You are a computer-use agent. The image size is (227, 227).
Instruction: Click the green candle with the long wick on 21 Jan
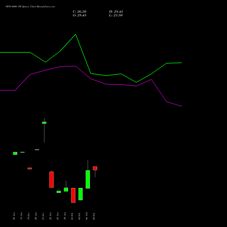coord(44,123)
